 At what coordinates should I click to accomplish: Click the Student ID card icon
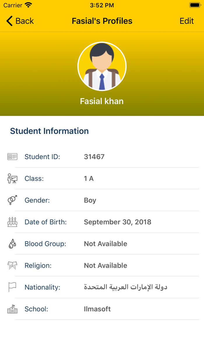[12, 157]
